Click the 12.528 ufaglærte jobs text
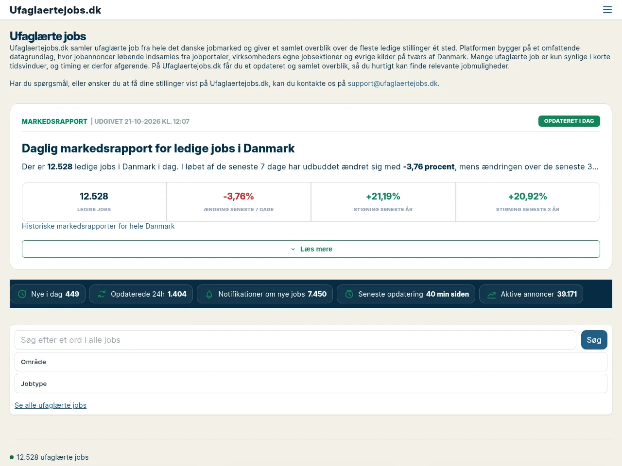622x466 pixels. [52, 457]
